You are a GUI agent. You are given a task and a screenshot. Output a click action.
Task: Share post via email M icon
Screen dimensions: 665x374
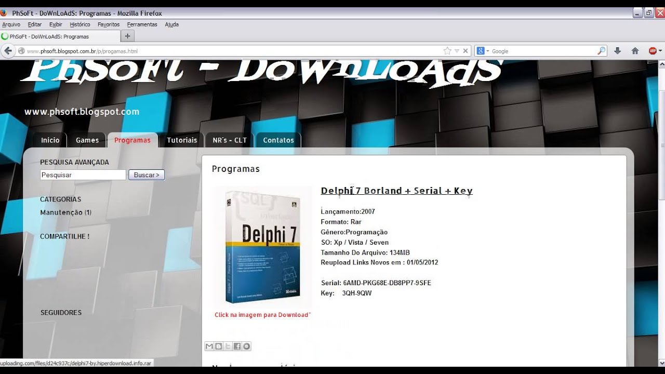(209, 346)
